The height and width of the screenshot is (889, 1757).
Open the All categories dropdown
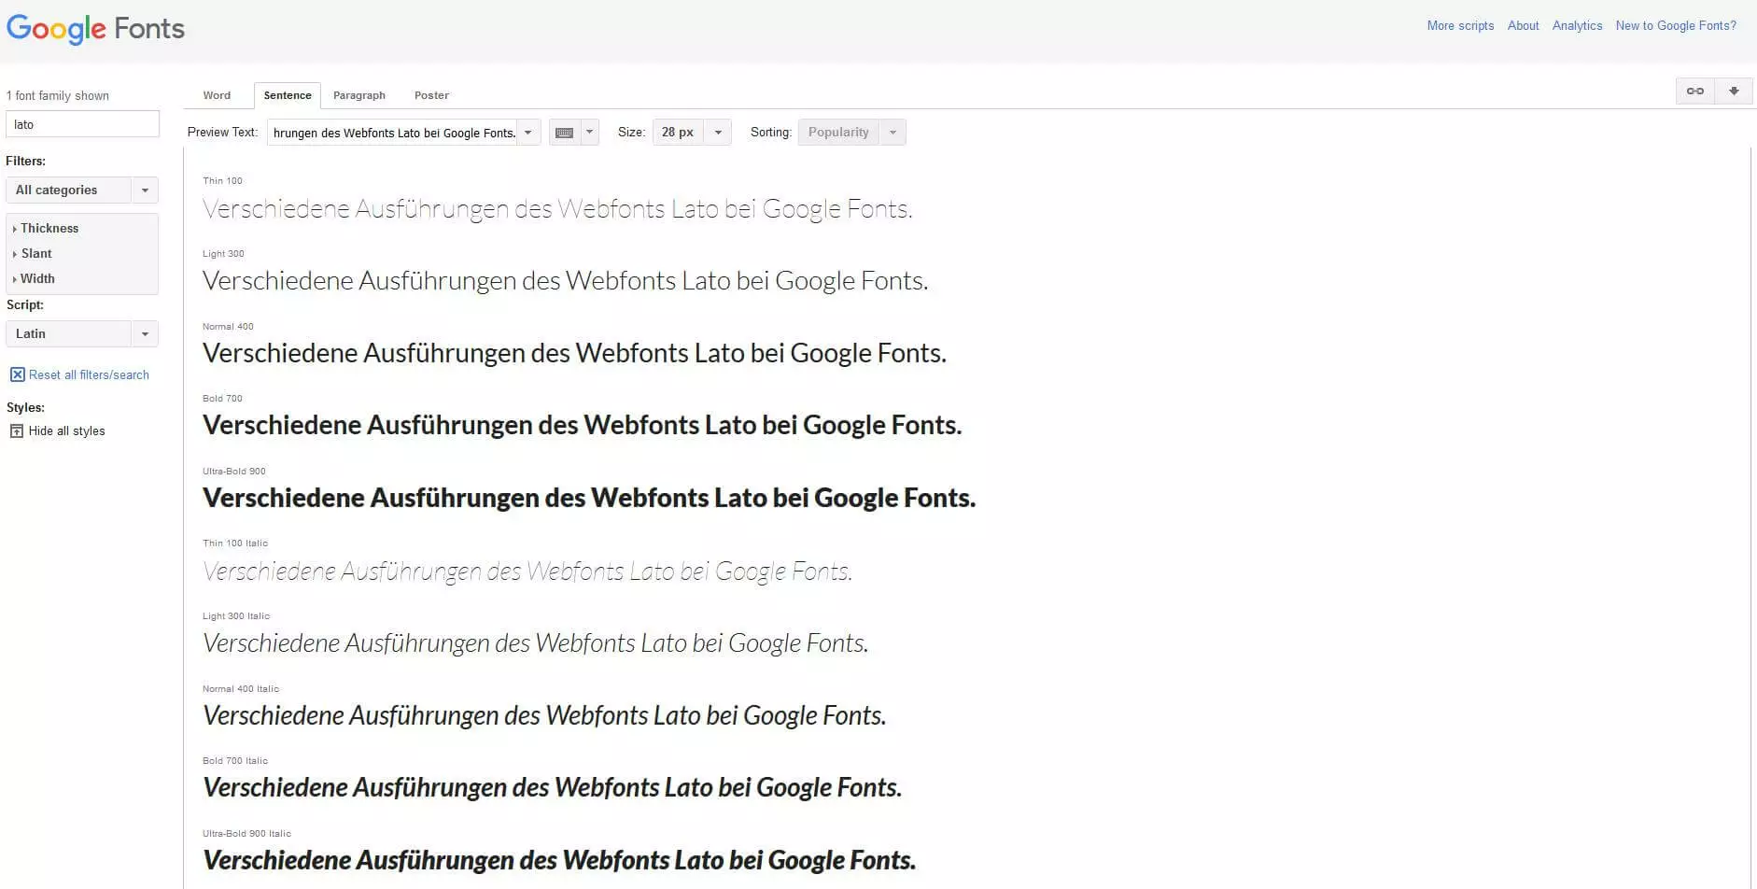tap(81, 190)
